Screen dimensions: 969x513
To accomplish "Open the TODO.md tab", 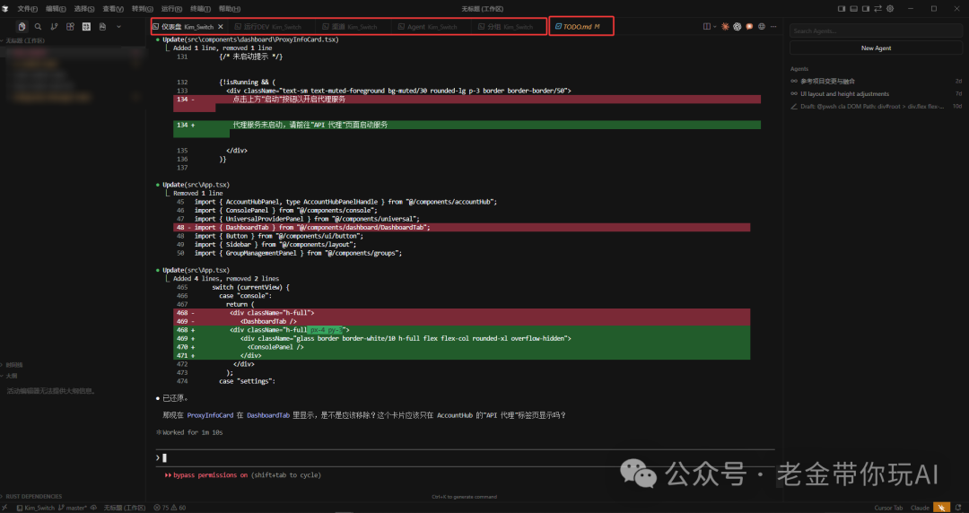I will pyautogui.click(x=581, y=27).
